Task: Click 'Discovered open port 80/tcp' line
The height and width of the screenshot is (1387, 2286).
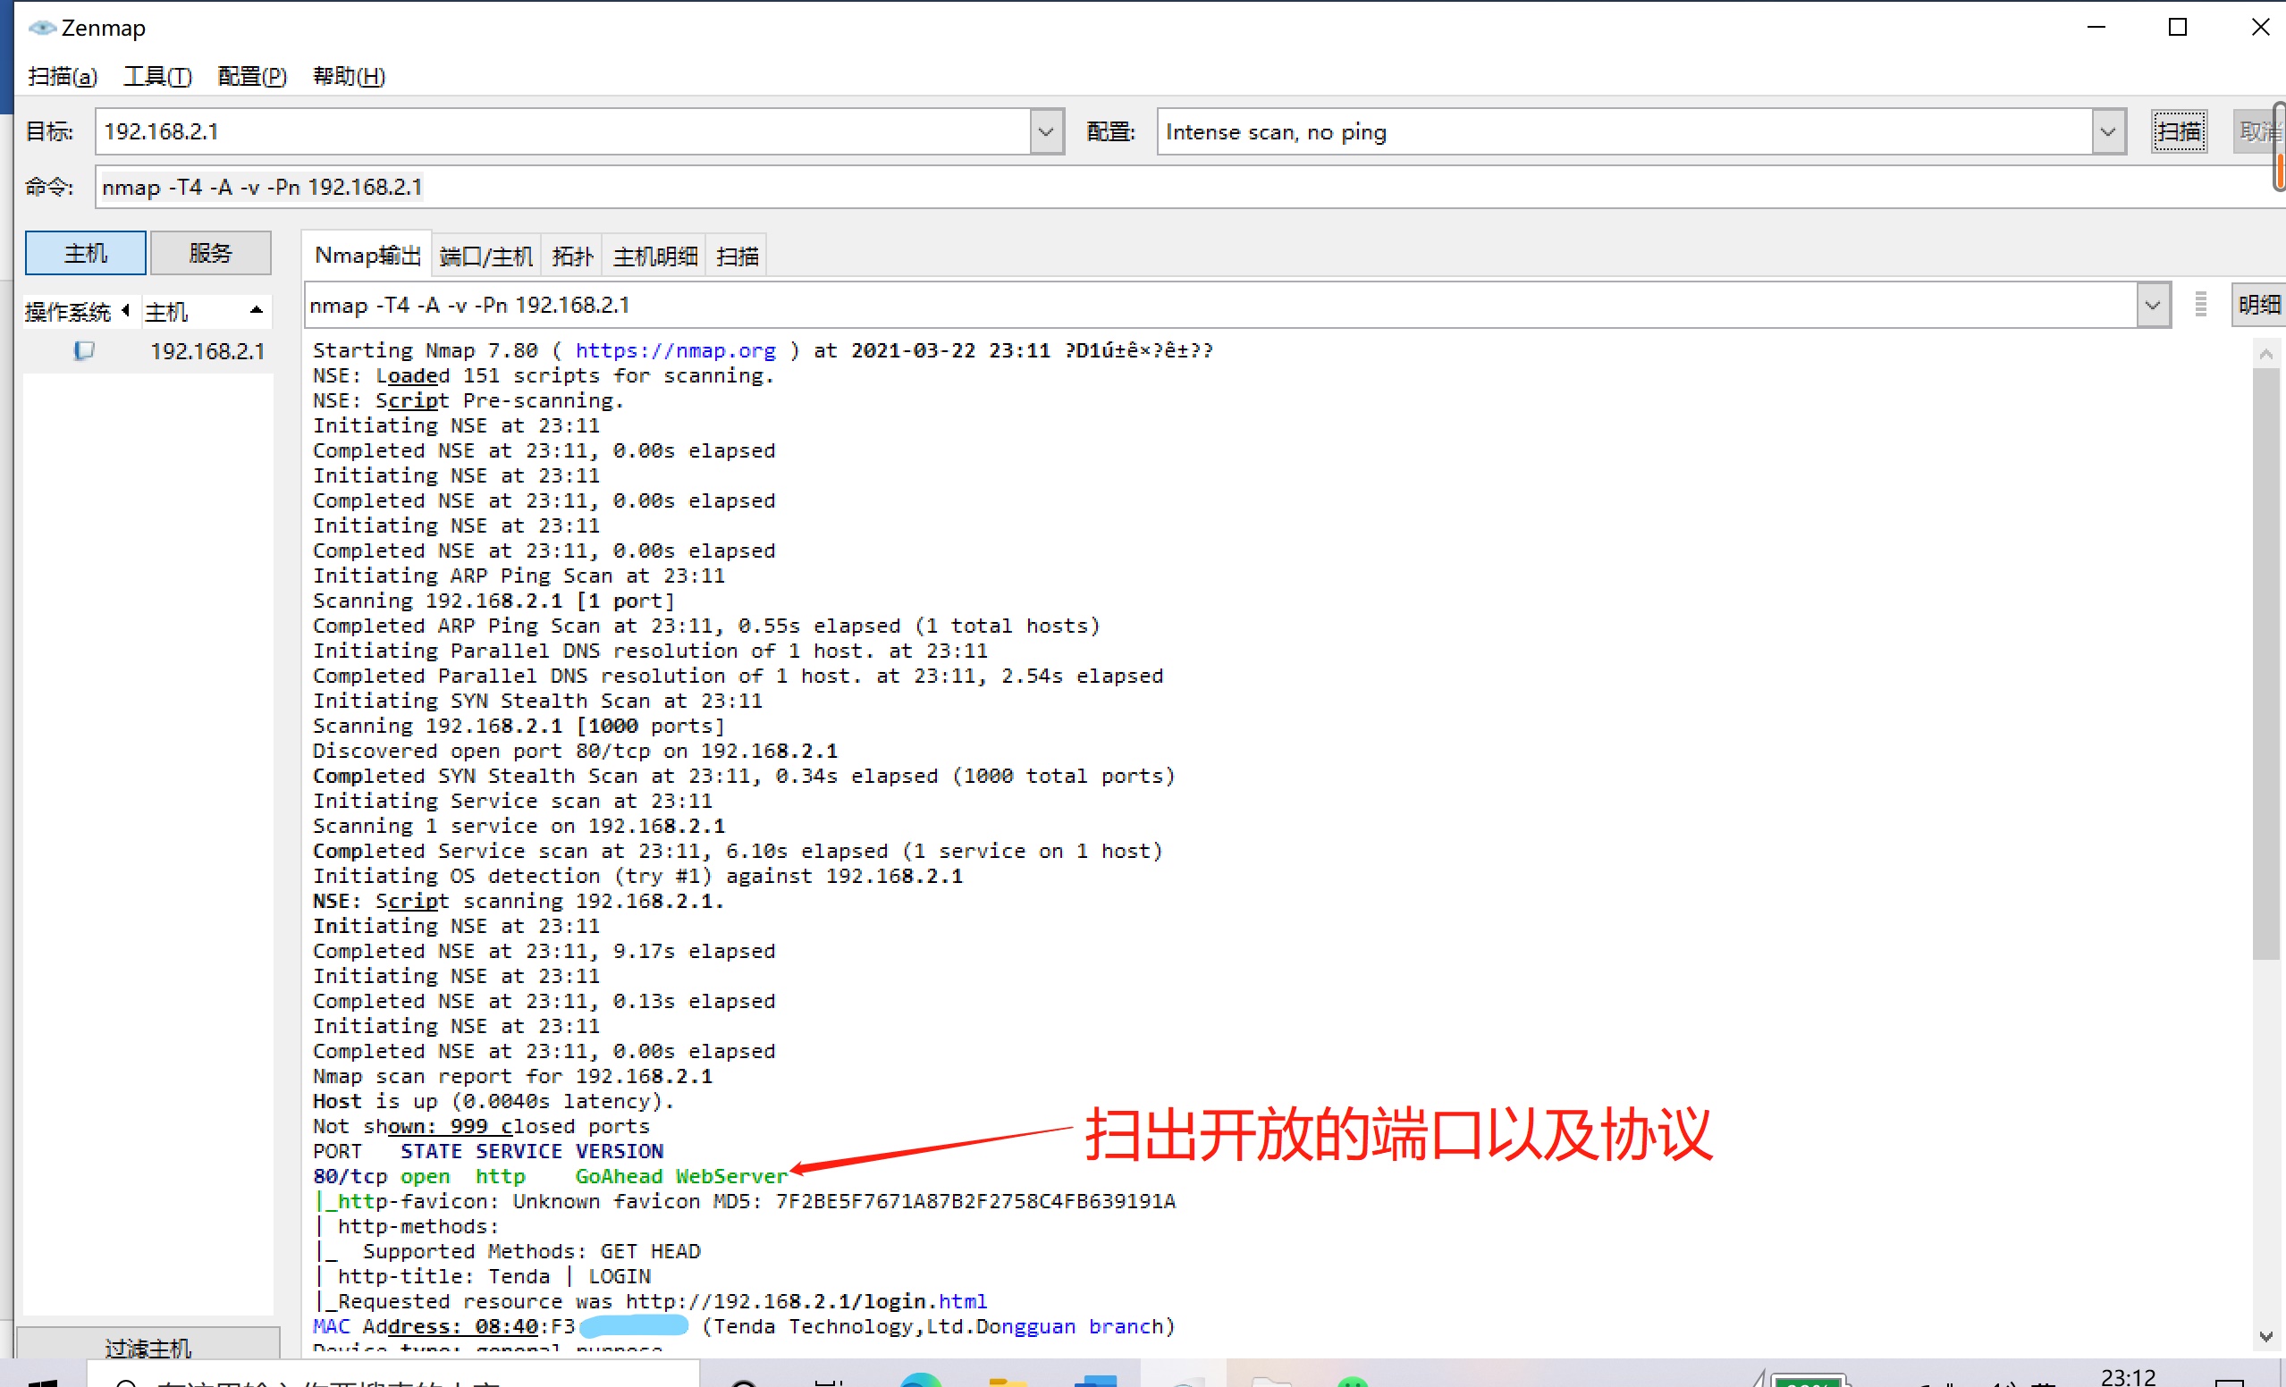Action: [x=575, y=751]
